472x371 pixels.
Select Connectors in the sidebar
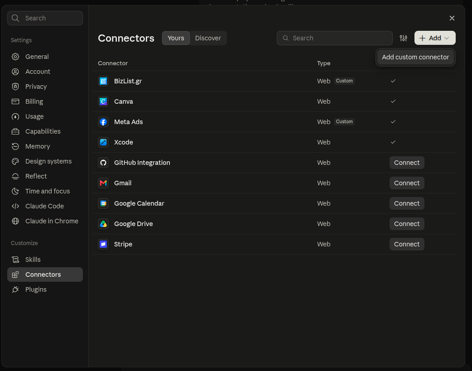[x=45, y=275]
